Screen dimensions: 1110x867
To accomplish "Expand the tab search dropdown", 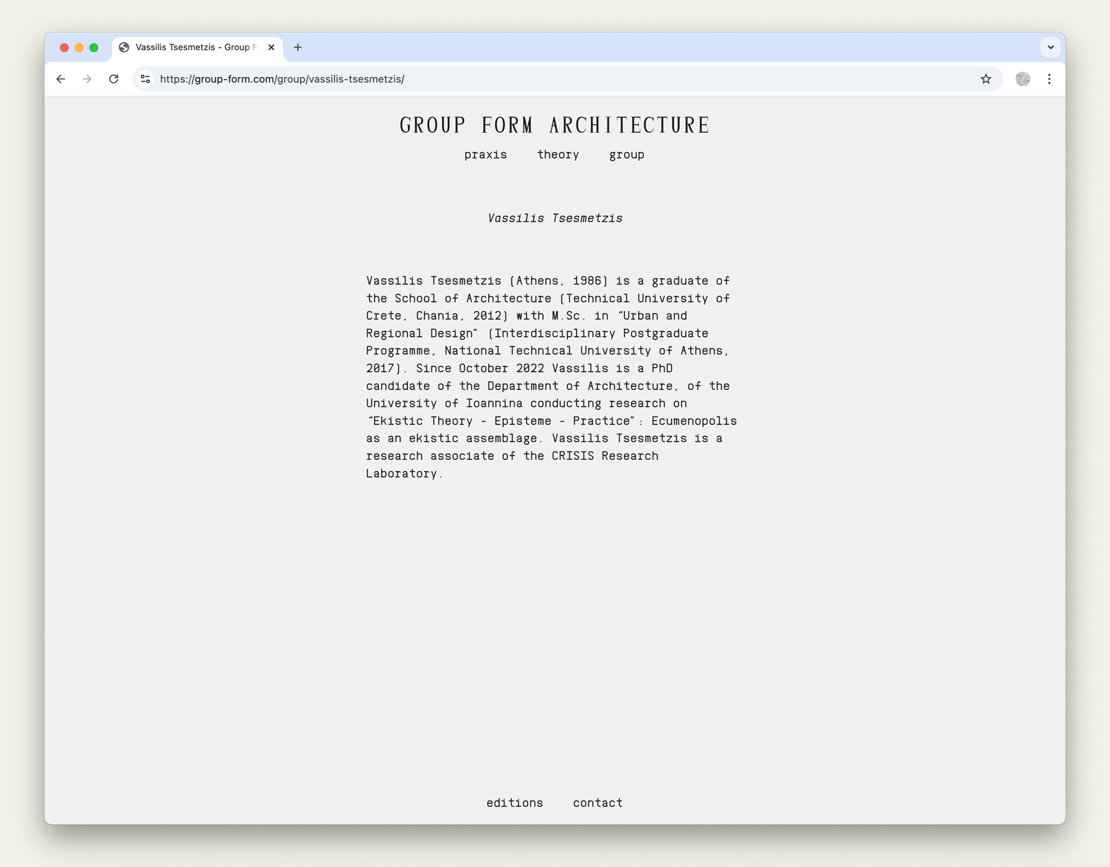I will (x=1051, y=47).
